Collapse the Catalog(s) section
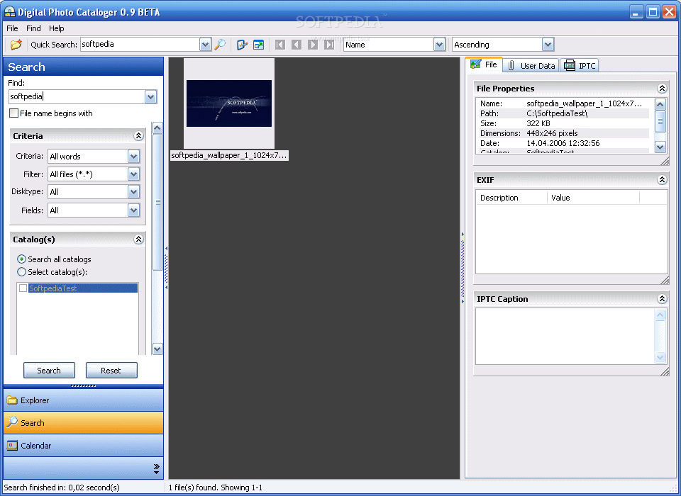The width and height of the screenshot is (681, 496). coord(138,239)
